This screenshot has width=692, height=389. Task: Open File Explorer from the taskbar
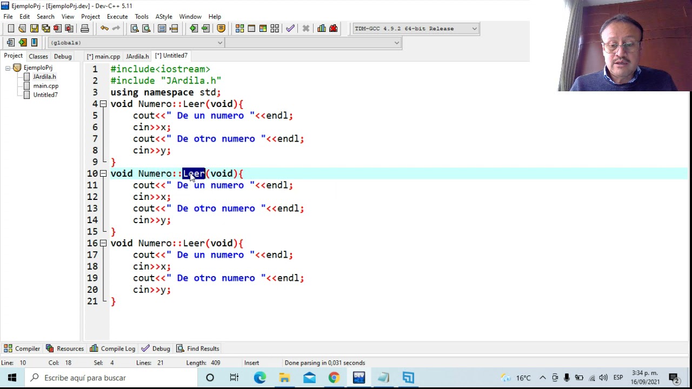(284, 378)
